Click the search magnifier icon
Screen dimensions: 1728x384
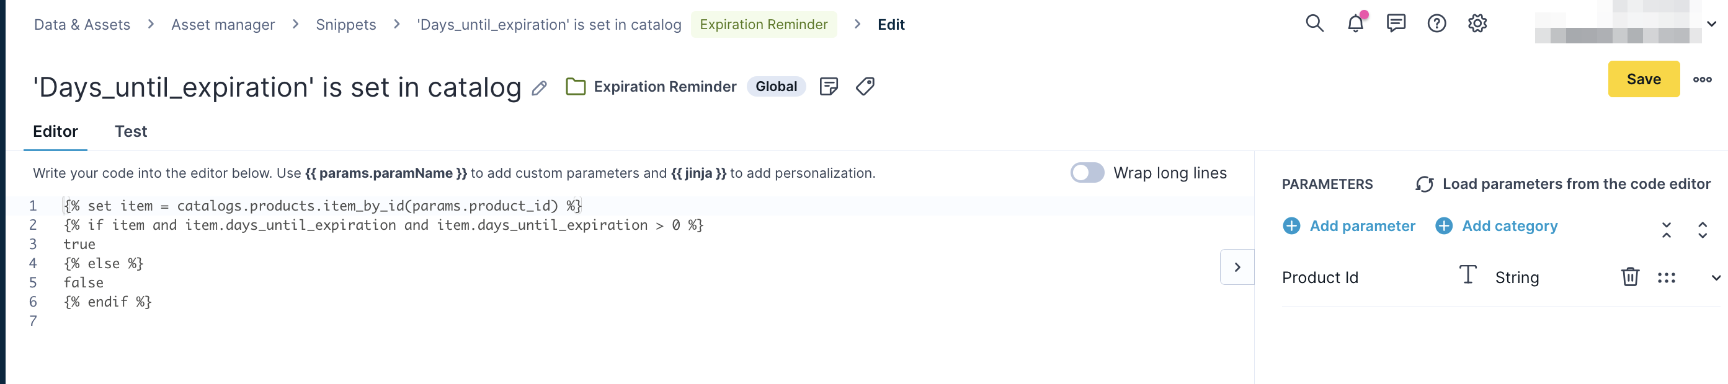coord(1314,24)
